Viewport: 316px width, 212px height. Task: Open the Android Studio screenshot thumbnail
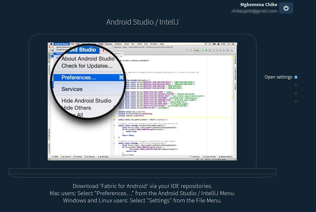(x=142, y=101)
